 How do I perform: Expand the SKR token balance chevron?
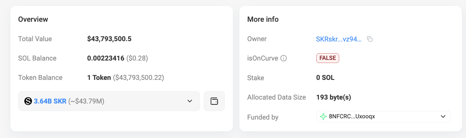[190, 101]
